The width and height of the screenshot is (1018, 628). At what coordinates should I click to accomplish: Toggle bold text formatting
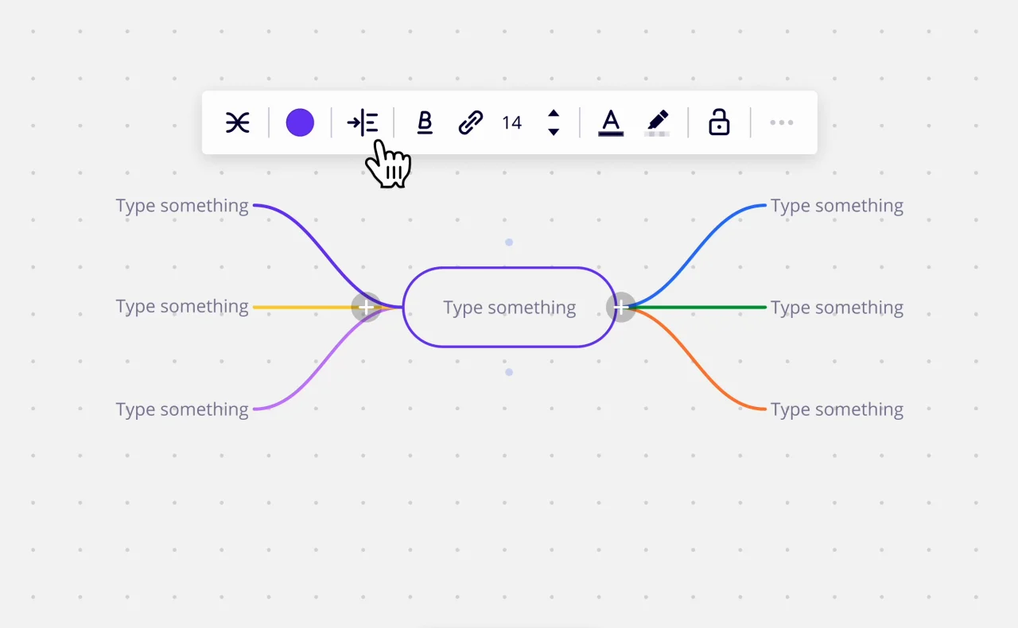tap(425, 122)
